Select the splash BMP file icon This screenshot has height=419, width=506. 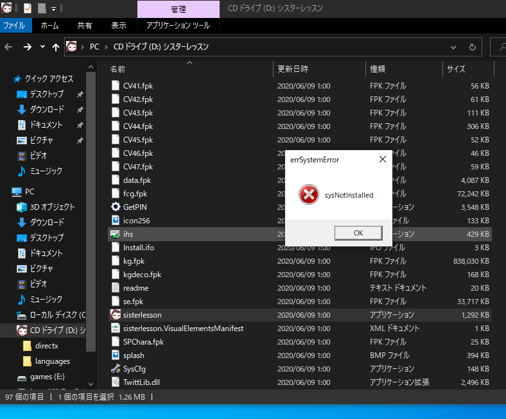[x=116, y=355]
